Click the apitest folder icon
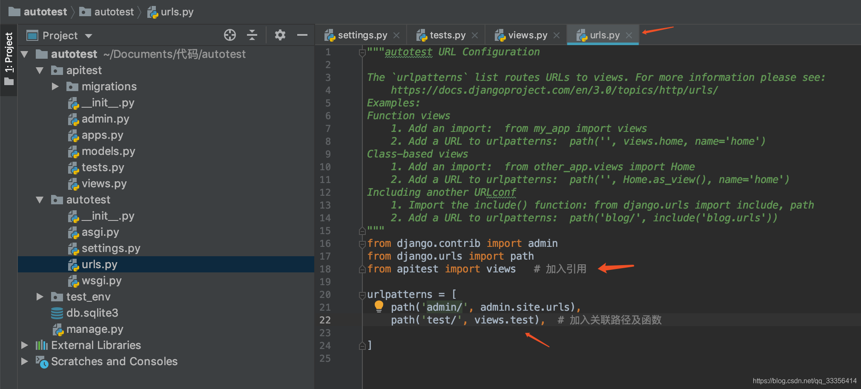Viewport: 861px width, 389px height. pos(57,70)
